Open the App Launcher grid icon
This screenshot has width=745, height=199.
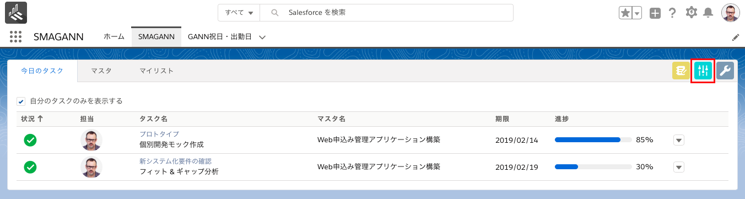pos(15,37)
